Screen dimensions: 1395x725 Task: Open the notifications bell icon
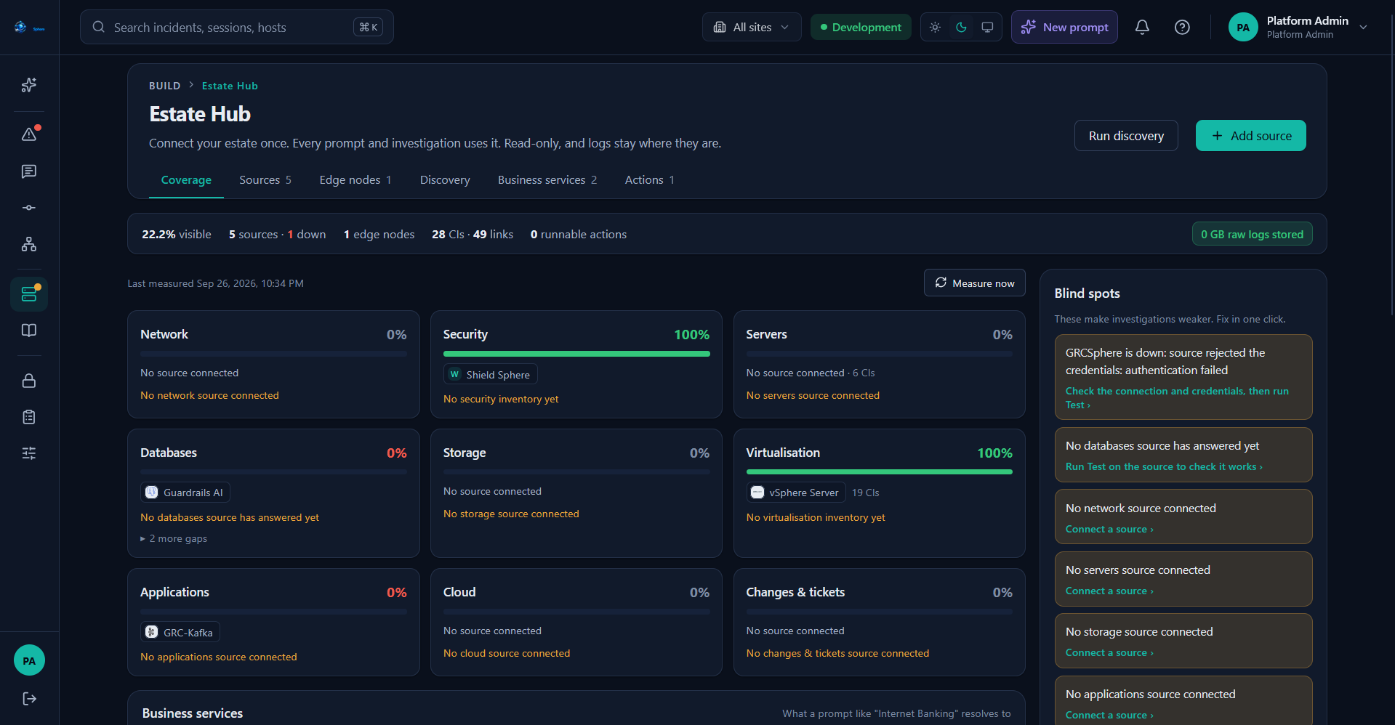pos(1142,28)
